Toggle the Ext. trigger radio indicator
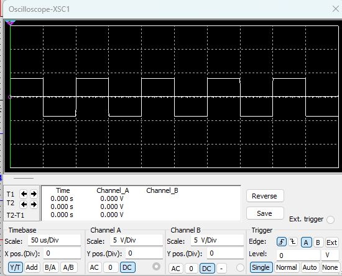This screenshot has height=276, width=342. [x=330, y=220]
